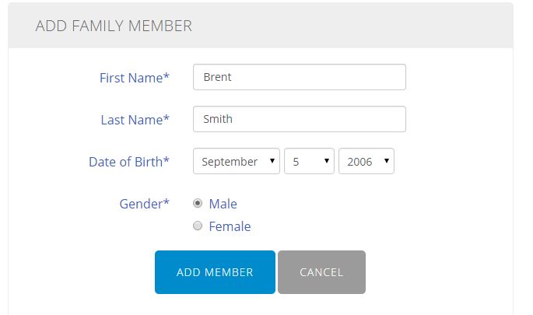Click the First Name text field containing Brent
This screenshot has height=315, width=533.
pos(299,77)
